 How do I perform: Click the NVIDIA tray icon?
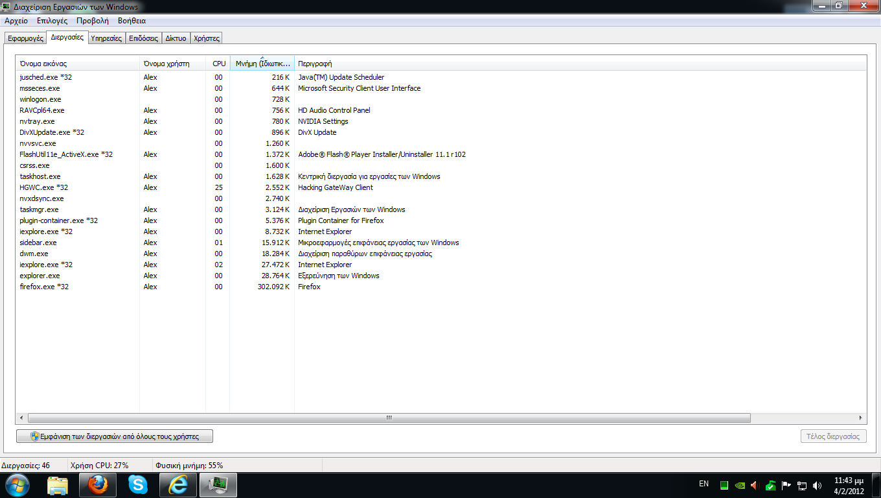pyautogui.click(x=740, y=485)
